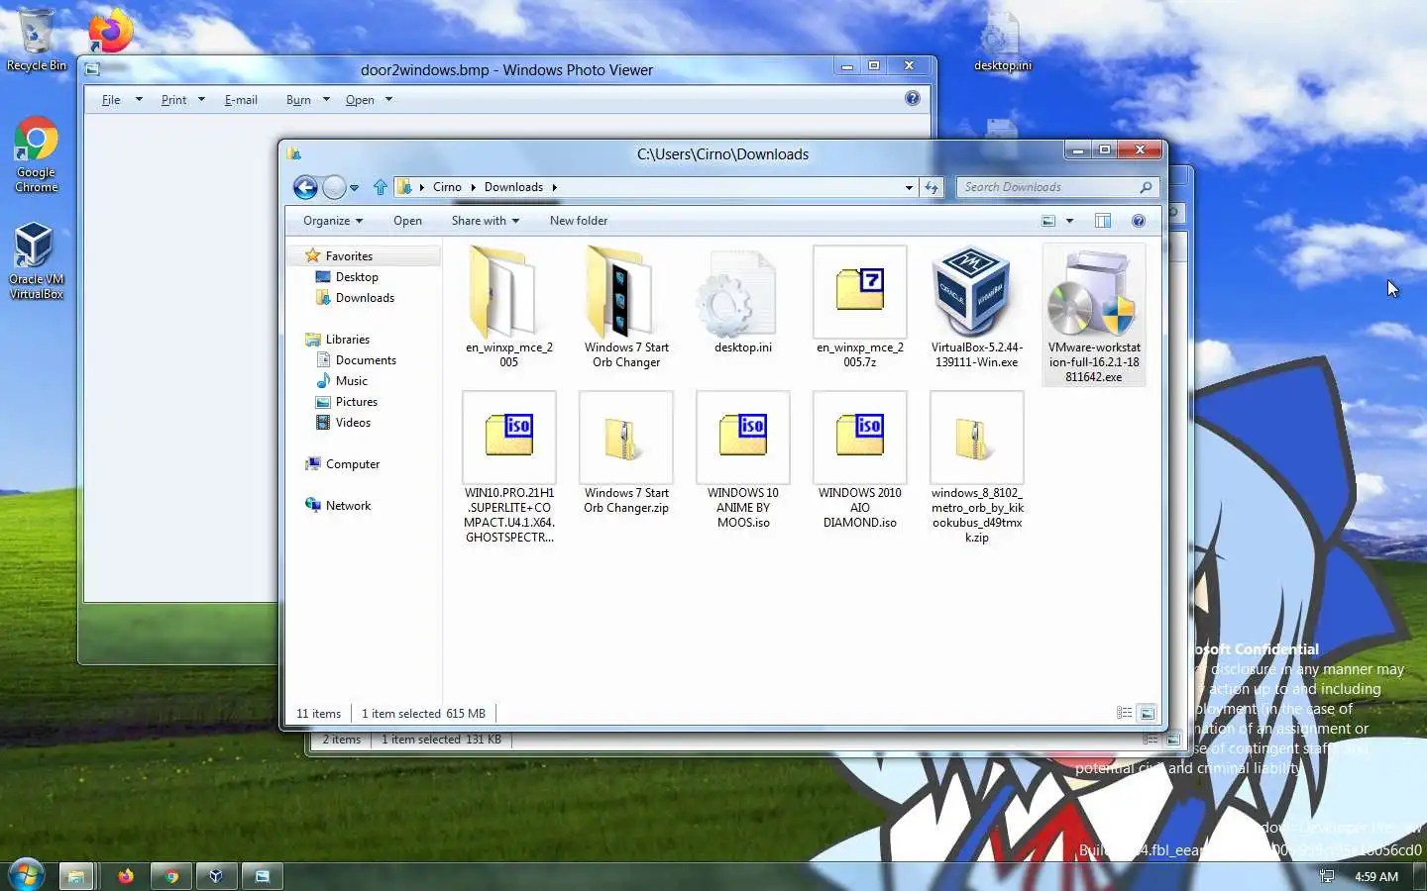Select the VMware-workstation-full installer file
The image size is (1427, 891).
click(1094, 315)
